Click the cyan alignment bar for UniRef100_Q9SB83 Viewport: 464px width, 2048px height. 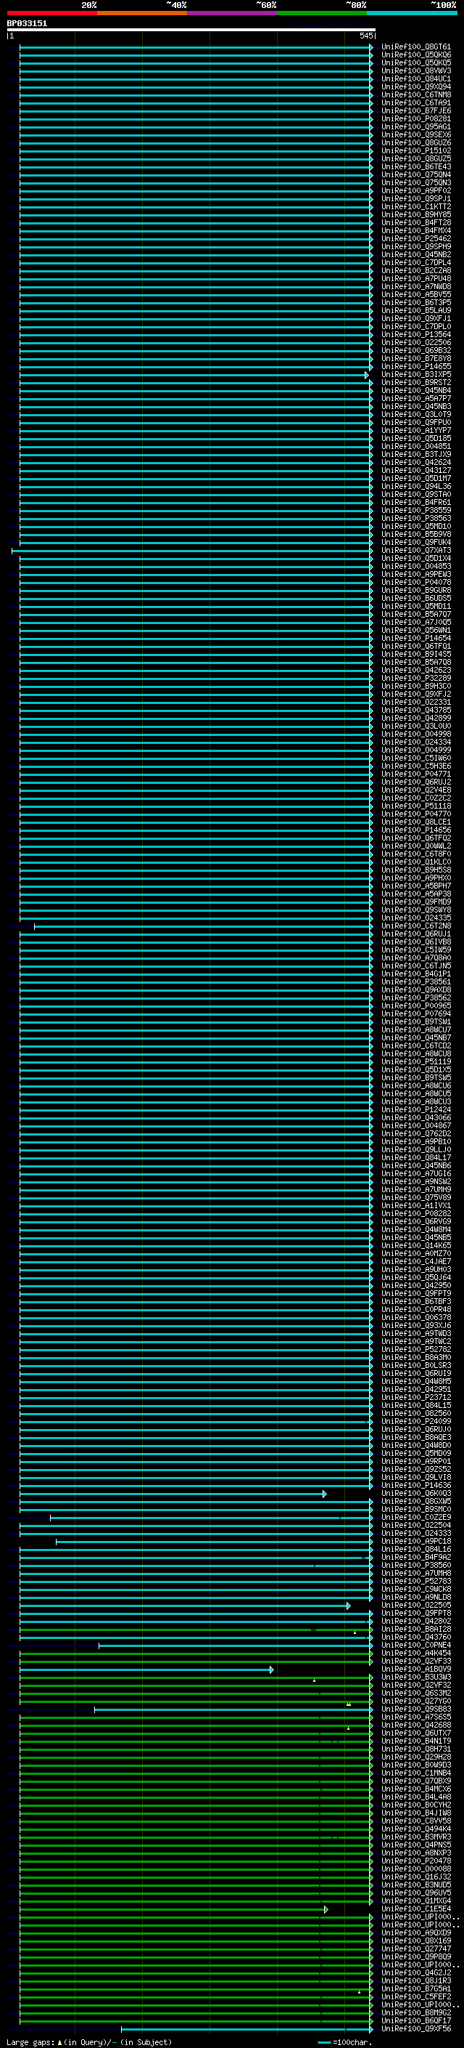(x=233, y=1709)
